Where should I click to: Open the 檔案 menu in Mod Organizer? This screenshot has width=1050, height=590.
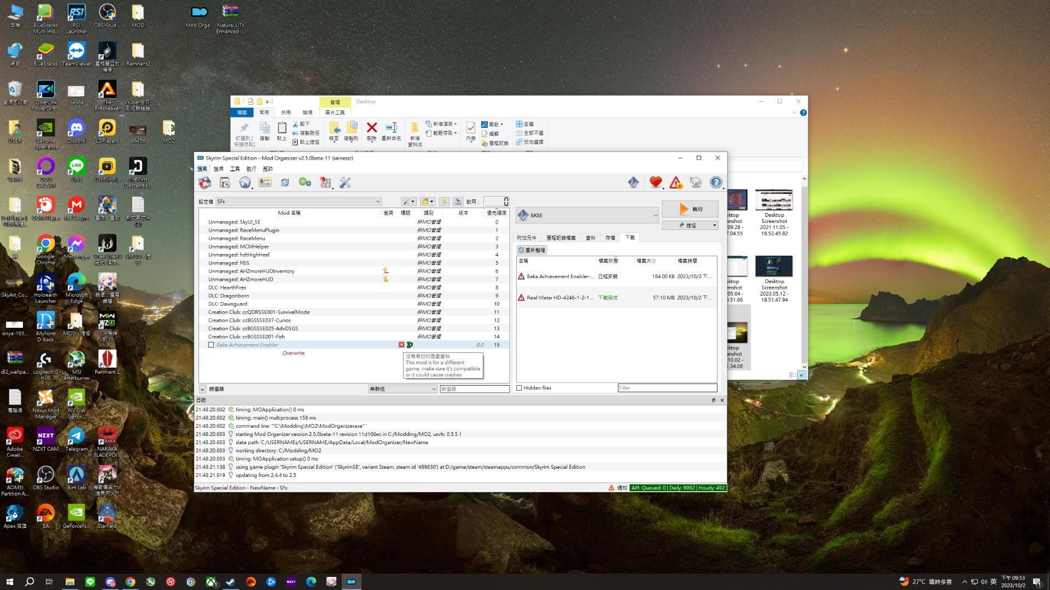(202, 169)
